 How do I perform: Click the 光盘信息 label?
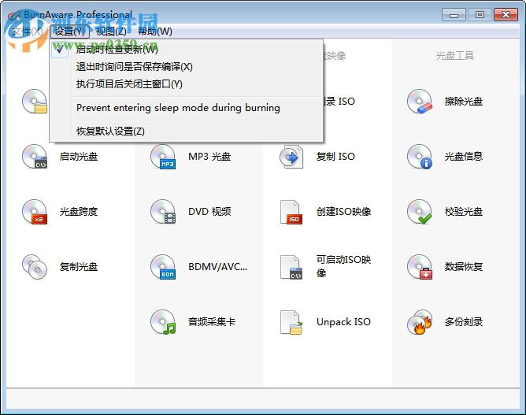pyautogui.click(x=464, y=157)
